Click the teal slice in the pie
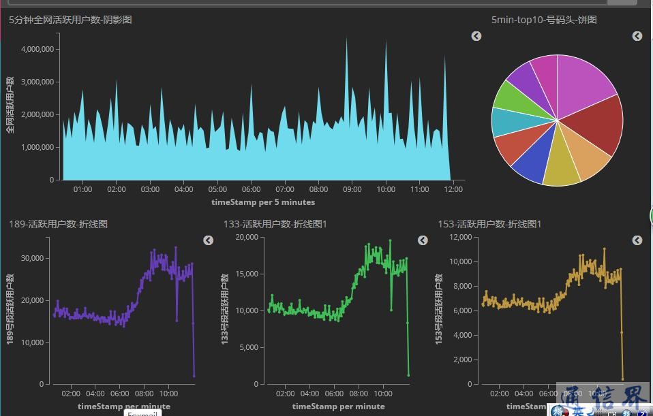This screenshot has width=653, height=416. click(x=506, y=121)
